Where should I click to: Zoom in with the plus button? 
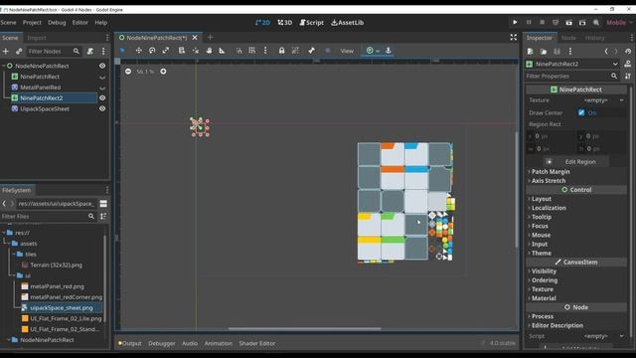[163, 72]
